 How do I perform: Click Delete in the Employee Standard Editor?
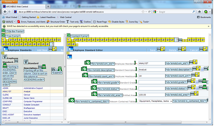tap(173, 50)
